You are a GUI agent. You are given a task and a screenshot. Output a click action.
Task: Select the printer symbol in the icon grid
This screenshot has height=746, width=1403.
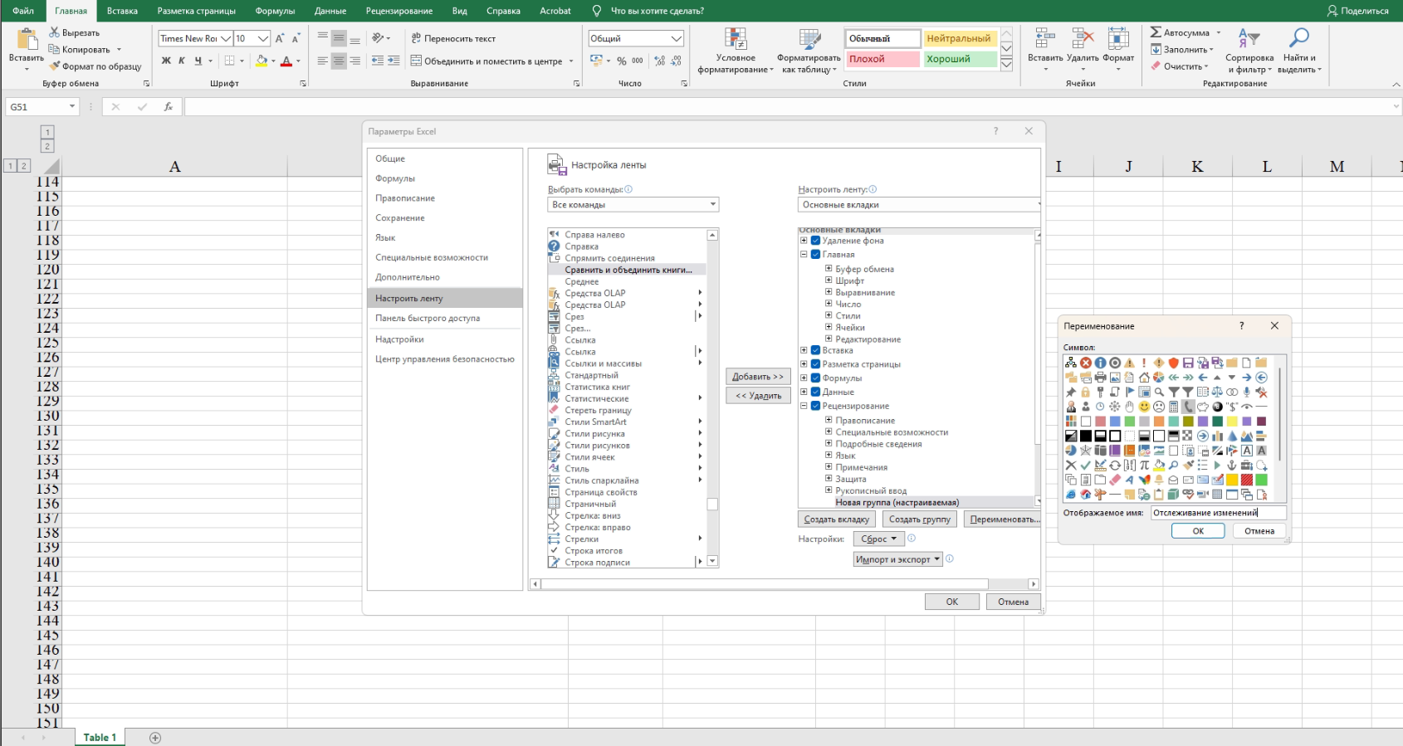tap(1100, 378)
